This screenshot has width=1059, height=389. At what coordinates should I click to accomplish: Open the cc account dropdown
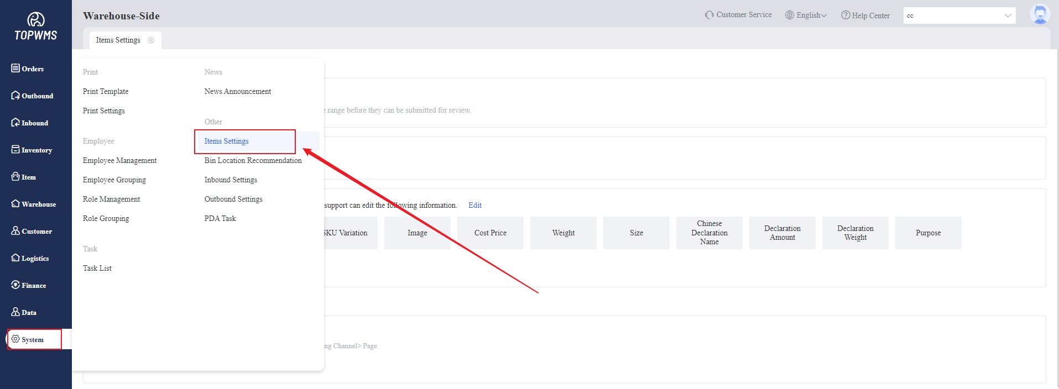tap(959, 15)
